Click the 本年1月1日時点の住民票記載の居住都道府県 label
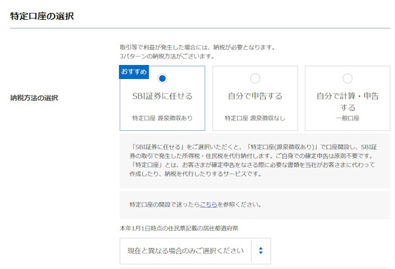This screenshot has width=395, height=269. click(x=178, y=228)
